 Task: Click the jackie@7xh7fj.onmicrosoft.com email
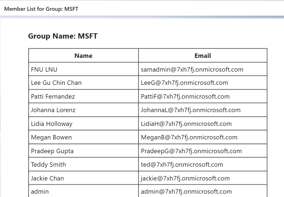click(185, 179)
